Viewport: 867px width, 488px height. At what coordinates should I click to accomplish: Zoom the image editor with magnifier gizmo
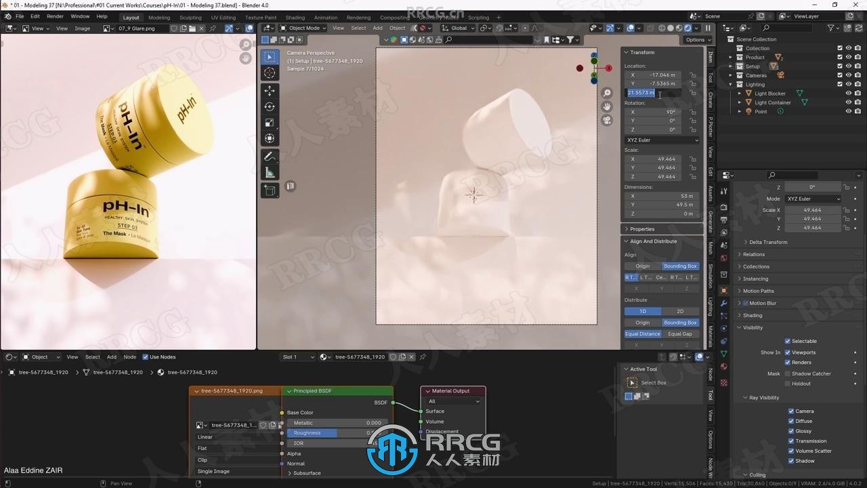[x=245, y=45]
